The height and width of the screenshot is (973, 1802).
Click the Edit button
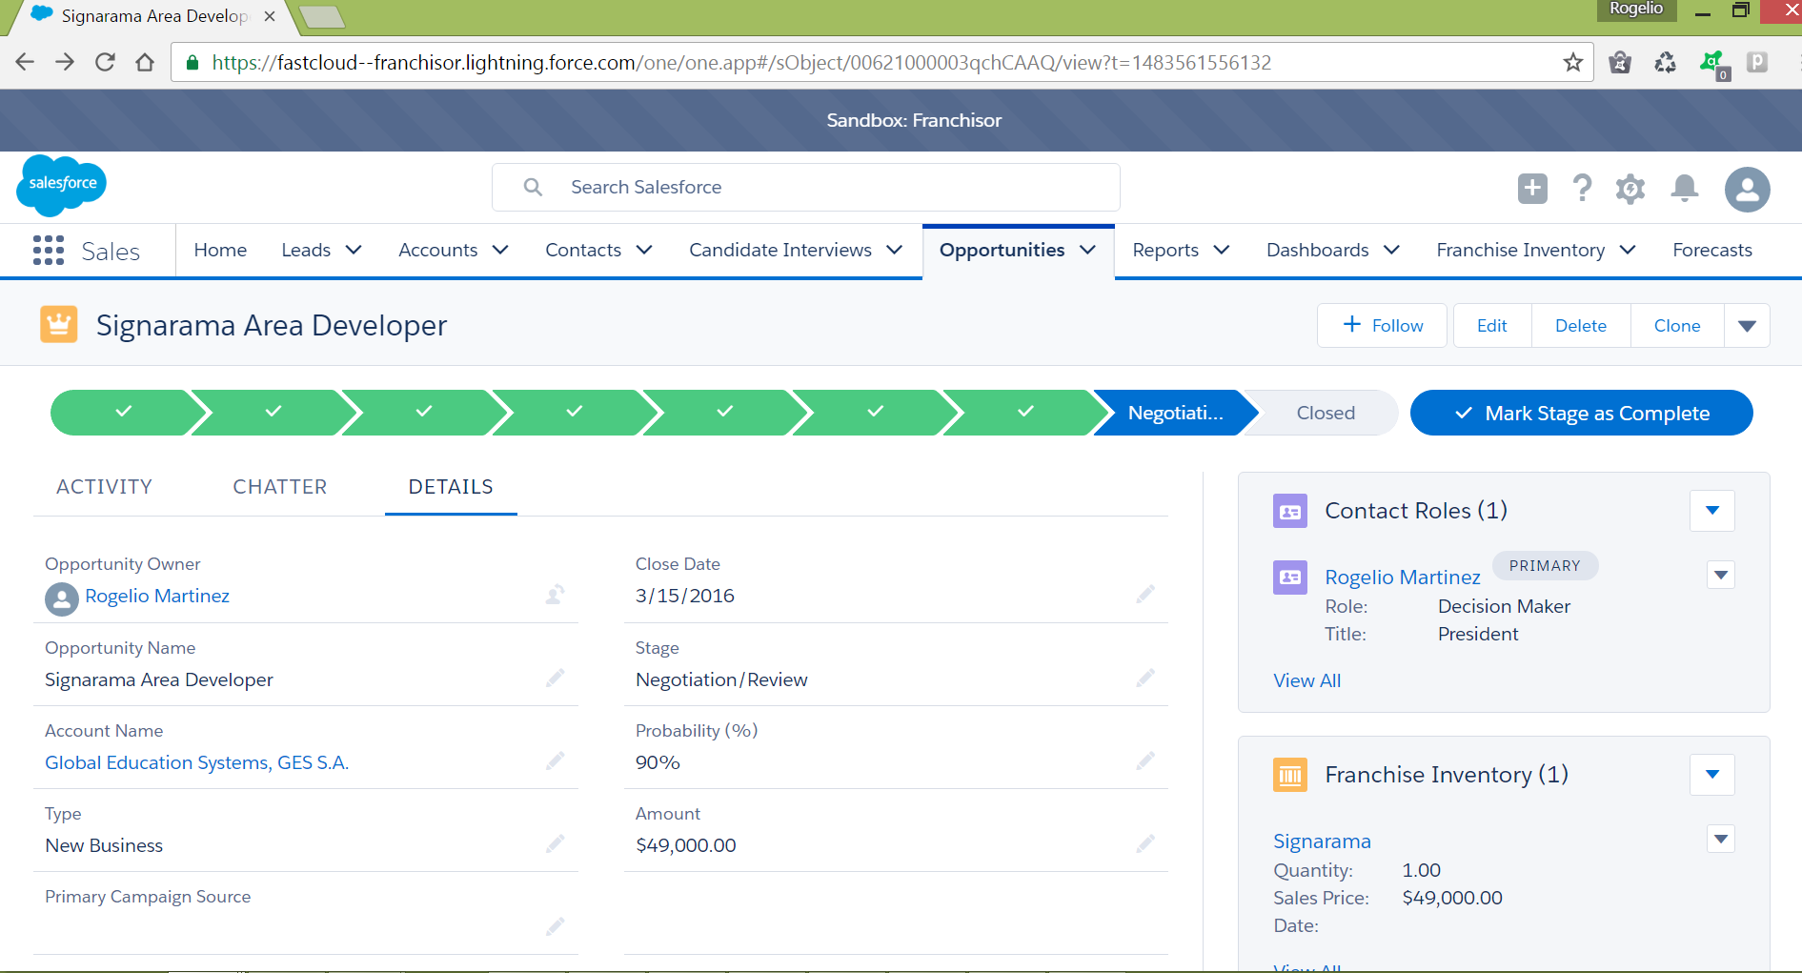tap(1492, 326)
